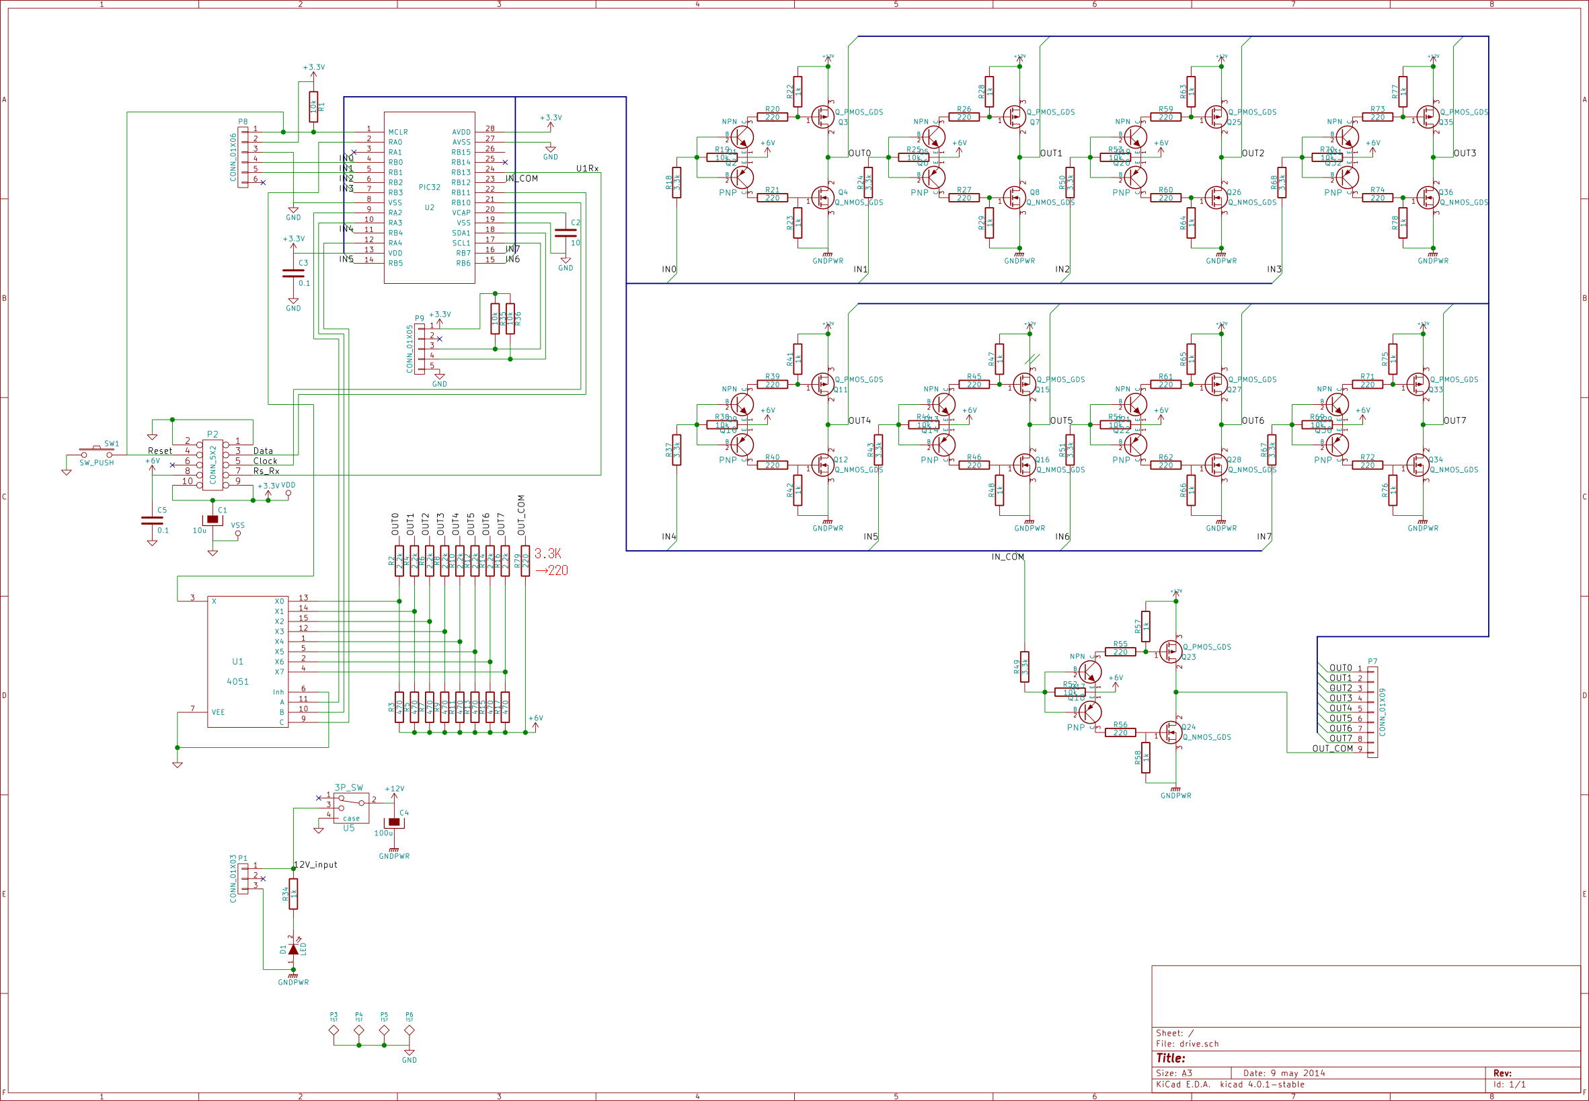Click the File: drive.sch title block text
1589x1101 pixels.
pos(1187,1044)
